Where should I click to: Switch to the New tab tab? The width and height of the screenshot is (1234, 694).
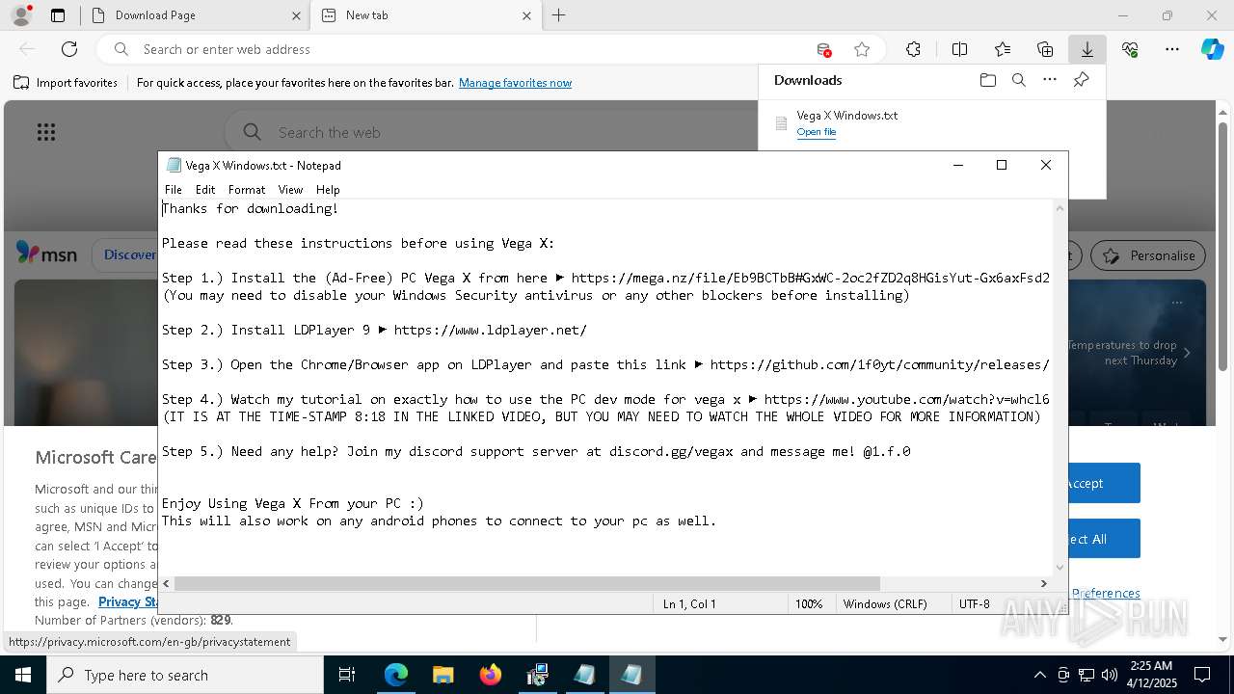click(x=424, y=15)
